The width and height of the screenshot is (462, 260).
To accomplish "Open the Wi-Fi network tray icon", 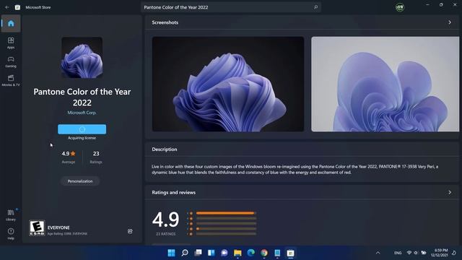I will point(409,253).
